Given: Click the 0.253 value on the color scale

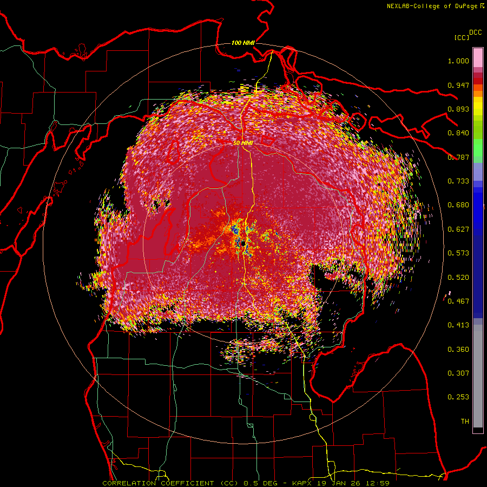Looking at the screenshot, I should click(x=458, y=397).
